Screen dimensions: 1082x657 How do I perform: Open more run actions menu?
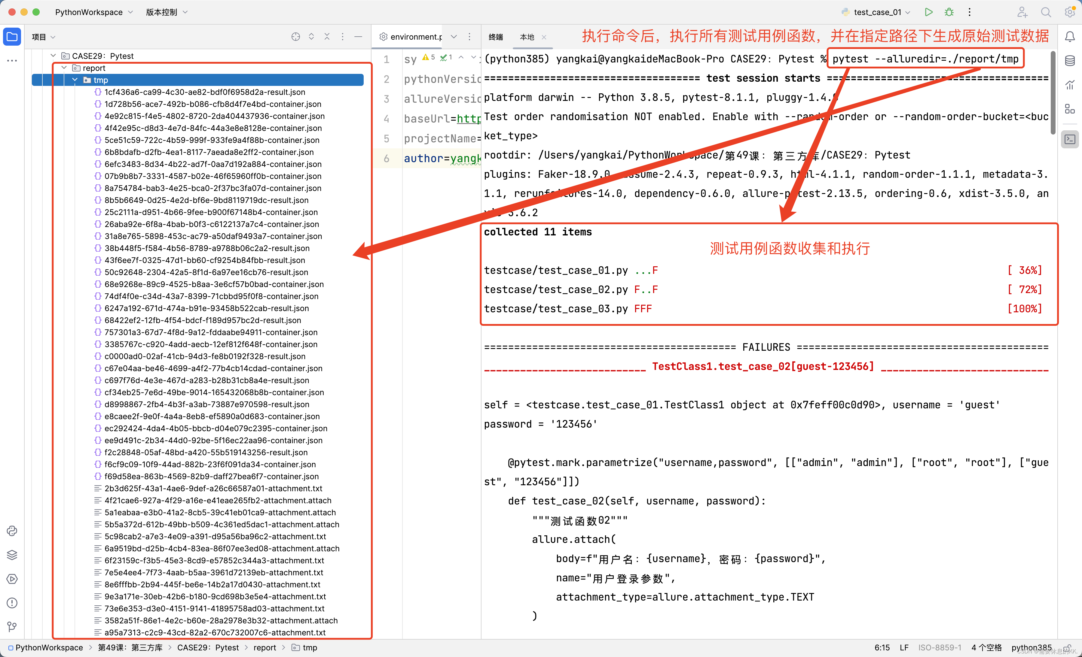point(970,12)
